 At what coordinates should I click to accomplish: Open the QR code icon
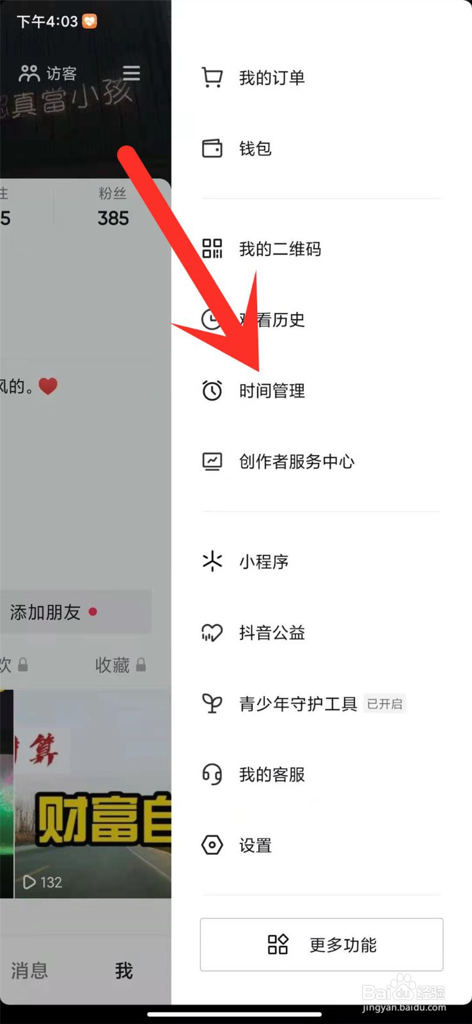212,248
